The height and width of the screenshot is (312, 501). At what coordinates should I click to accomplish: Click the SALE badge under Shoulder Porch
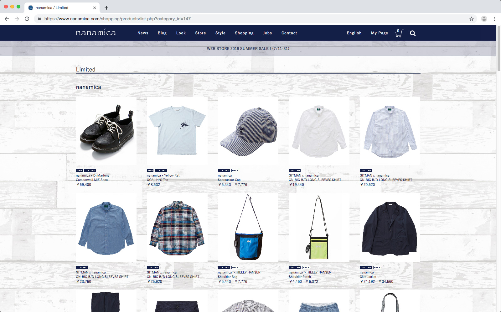(306, 268)
